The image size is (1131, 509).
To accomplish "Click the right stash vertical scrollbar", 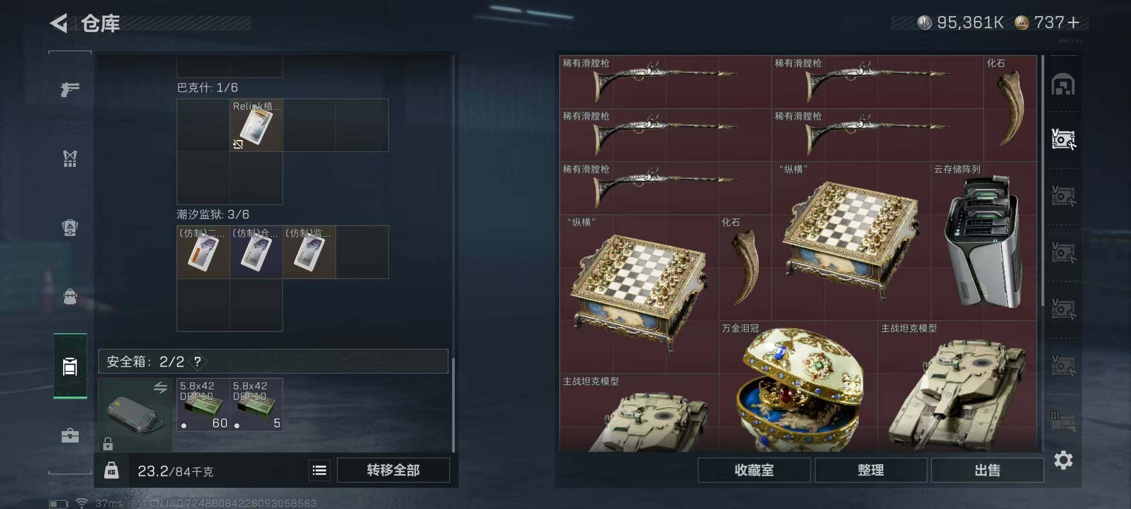I will click(1042, 254).
